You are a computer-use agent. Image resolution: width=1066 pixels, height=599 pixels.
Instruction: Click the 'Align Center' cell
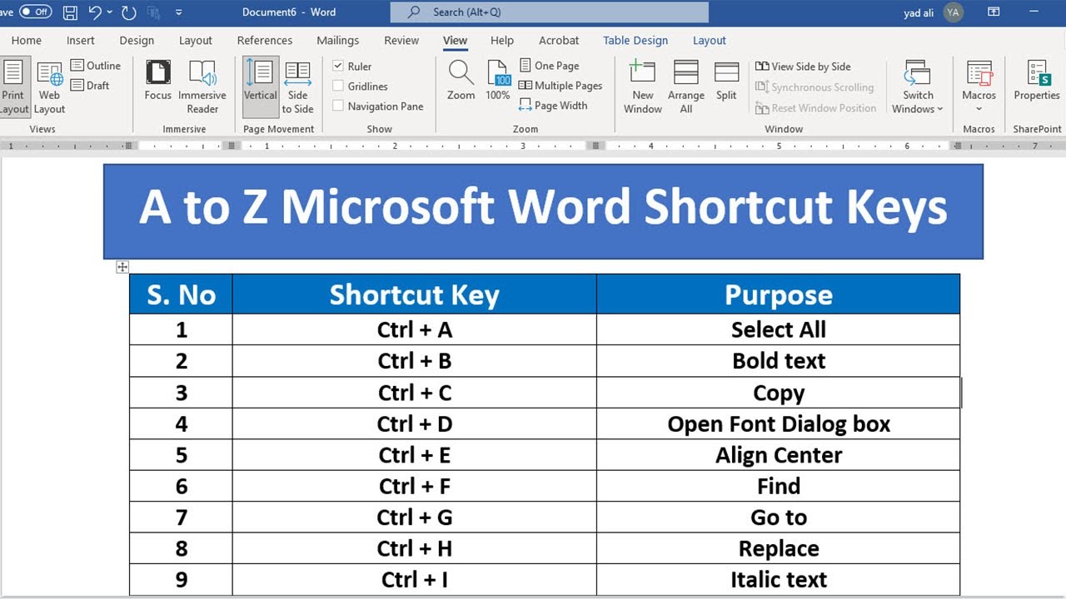(x=779, y=455)
